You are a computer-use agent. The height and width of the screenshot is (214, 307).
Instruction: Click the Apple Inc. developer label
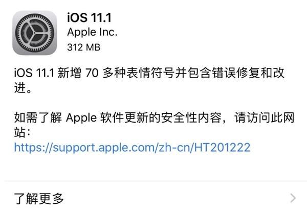coord(92,32)
